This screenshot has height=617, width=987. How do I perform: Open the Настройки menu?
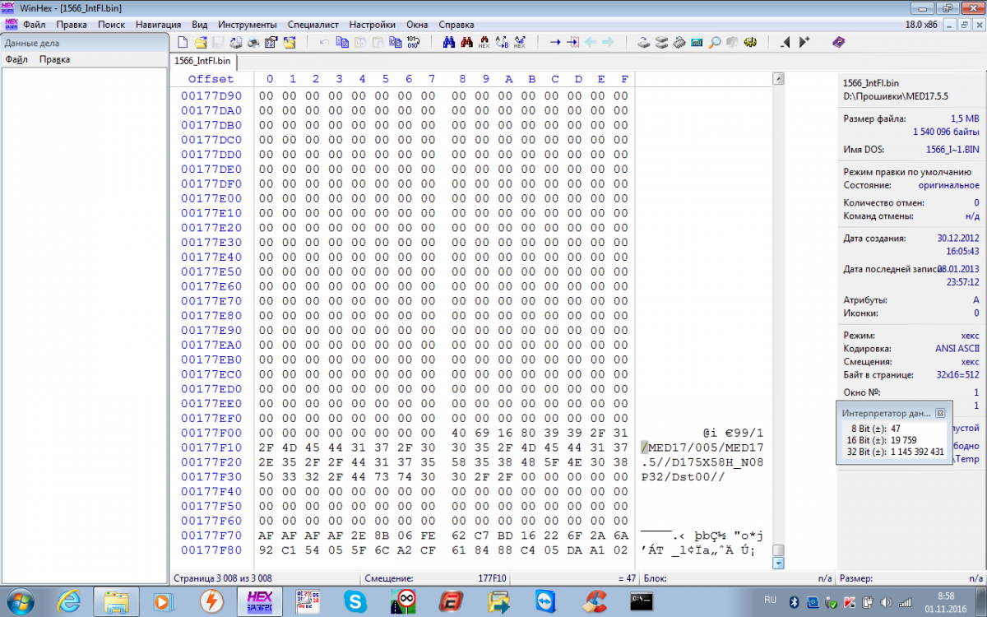click(x=372, y=25)
